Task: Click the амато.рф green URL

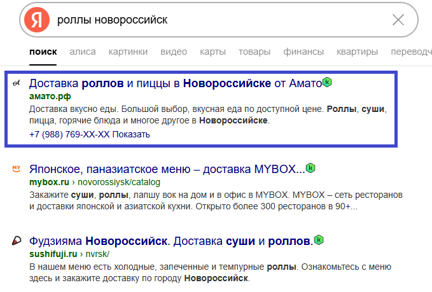Action: [x=50, y=97]
